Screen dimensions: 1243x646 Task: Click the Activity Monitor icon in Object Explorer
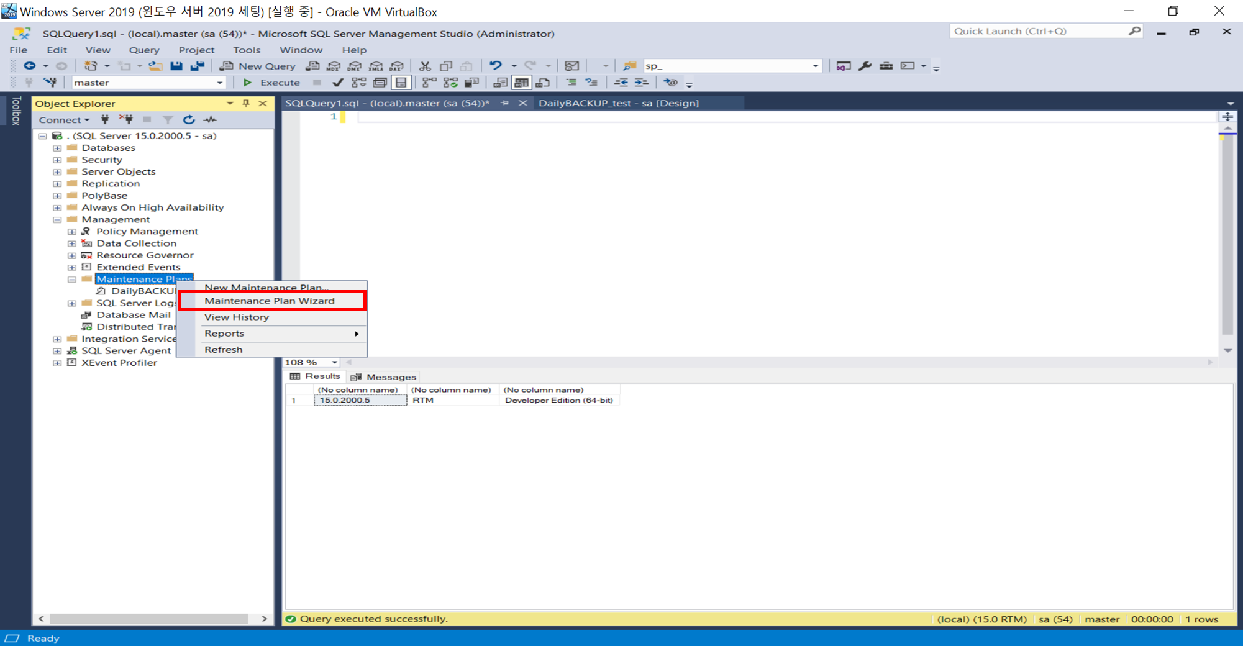210,120
